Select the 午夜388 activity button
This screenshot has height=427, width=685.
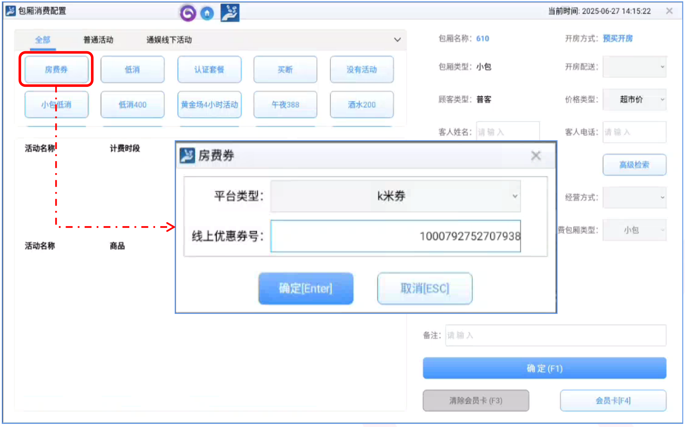click(285, 105)
